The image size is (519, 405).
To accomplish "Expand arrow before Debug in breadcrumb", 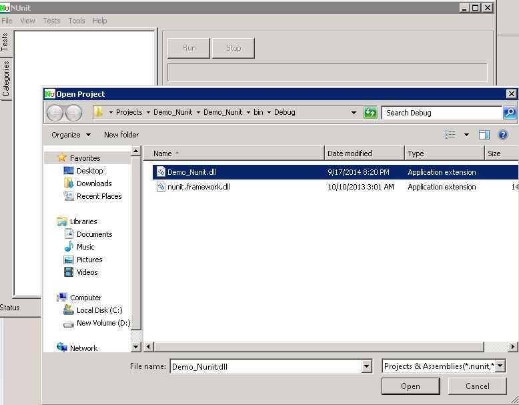I will pos(269,113).
